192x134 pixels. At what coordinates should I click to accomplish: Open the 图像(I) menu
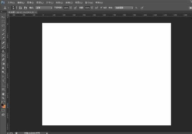coord(30,2)
